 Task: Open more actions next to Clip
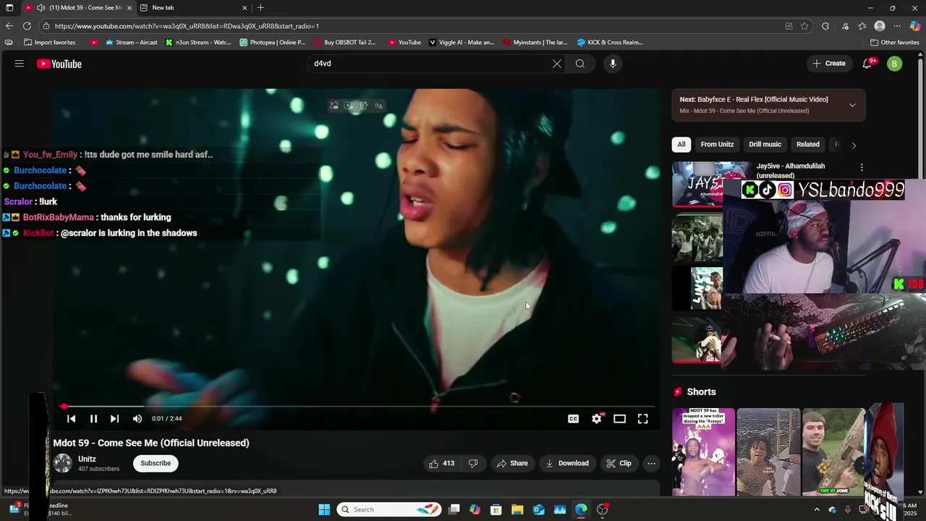tap(651, 463)
